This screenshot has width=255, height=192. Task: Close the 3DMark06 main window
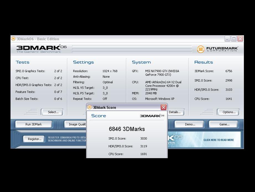click(240, 39)
